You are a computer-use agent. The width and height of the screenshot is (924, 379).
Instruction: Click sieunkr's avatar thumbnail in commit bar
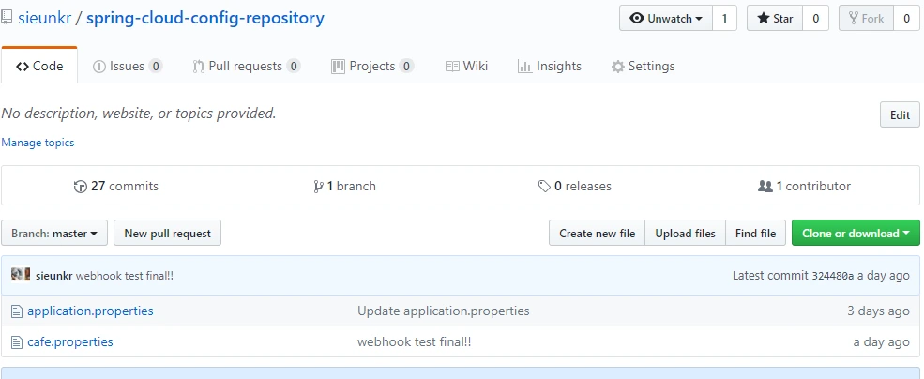(x=21, y=275)
